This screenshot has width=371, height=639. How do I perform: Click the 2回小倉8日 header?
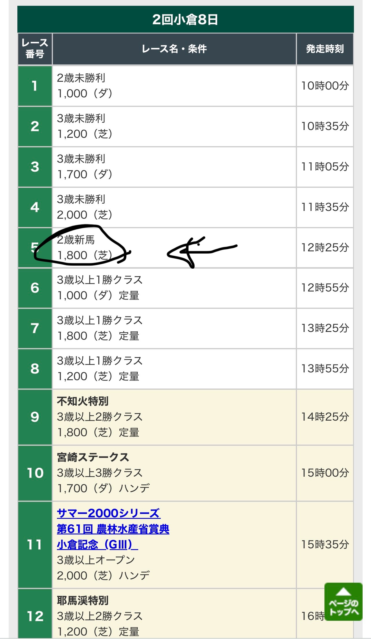tap(185, 19)
